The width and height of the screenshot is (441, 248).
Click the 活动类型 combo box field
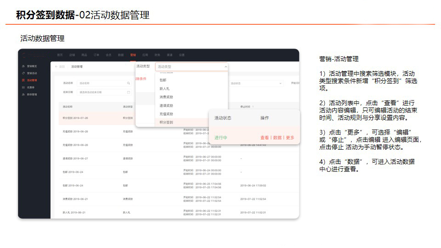pos(191,67)
